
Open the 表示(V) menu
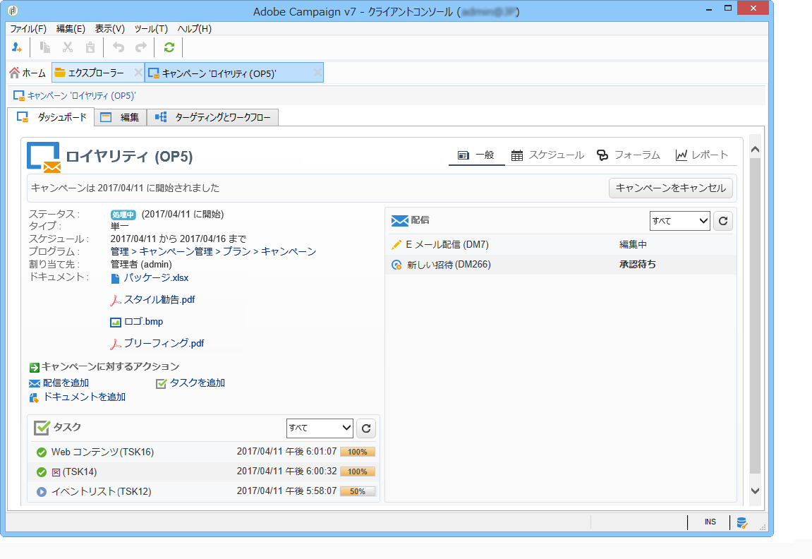pyautogui.click(x=110, y=29)
